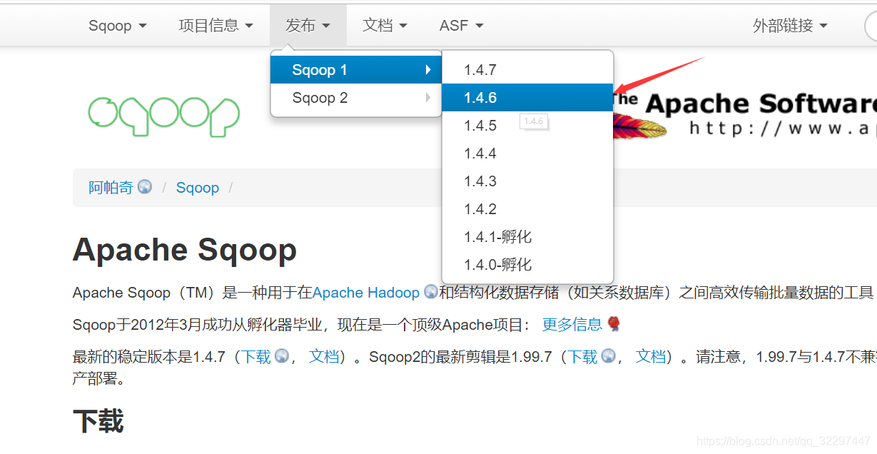Click the Apache Software Foundation banner logo

[744, 114]
